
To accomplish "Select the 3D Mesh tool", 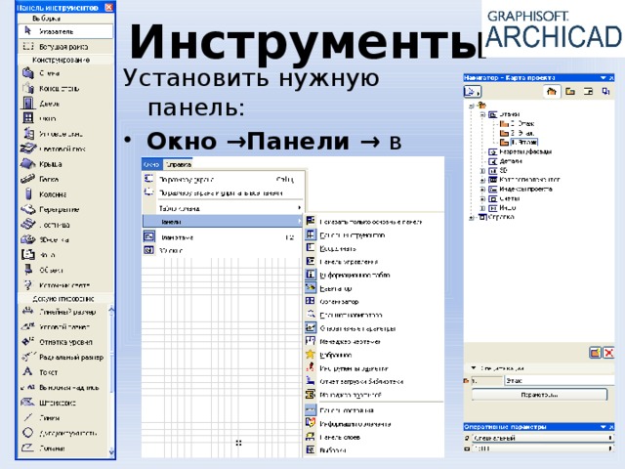I will point(65,239).
